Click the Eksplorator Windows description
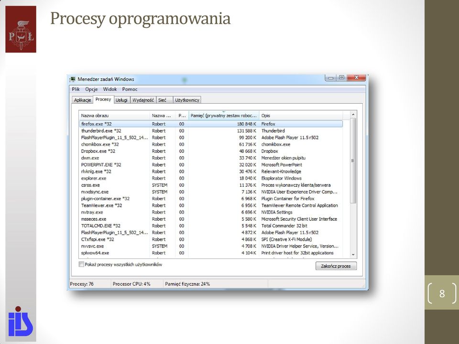 tap(281, 178)
